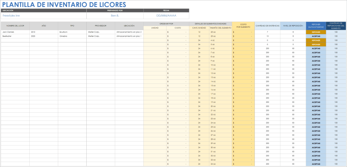This screenshot has height=167, width=347.
Task: Click the title Plantilla de Inventario de Licores
Action: click(64, 4)
